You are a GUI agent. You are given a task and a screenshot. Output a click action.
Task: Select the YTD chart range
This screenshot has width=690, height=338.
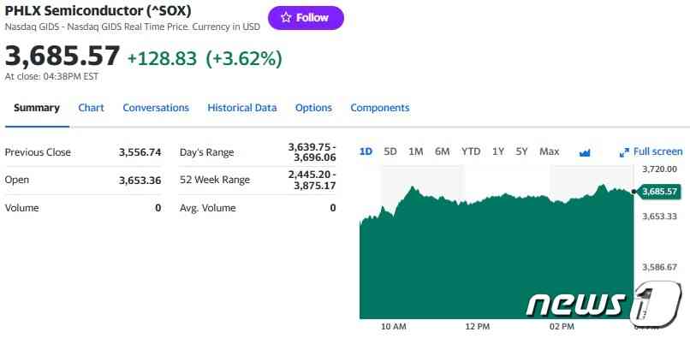tap(471, 151)
